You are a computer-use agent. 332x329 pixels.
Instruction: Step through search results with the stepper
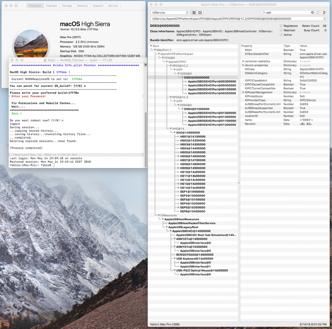pos(318,12)
